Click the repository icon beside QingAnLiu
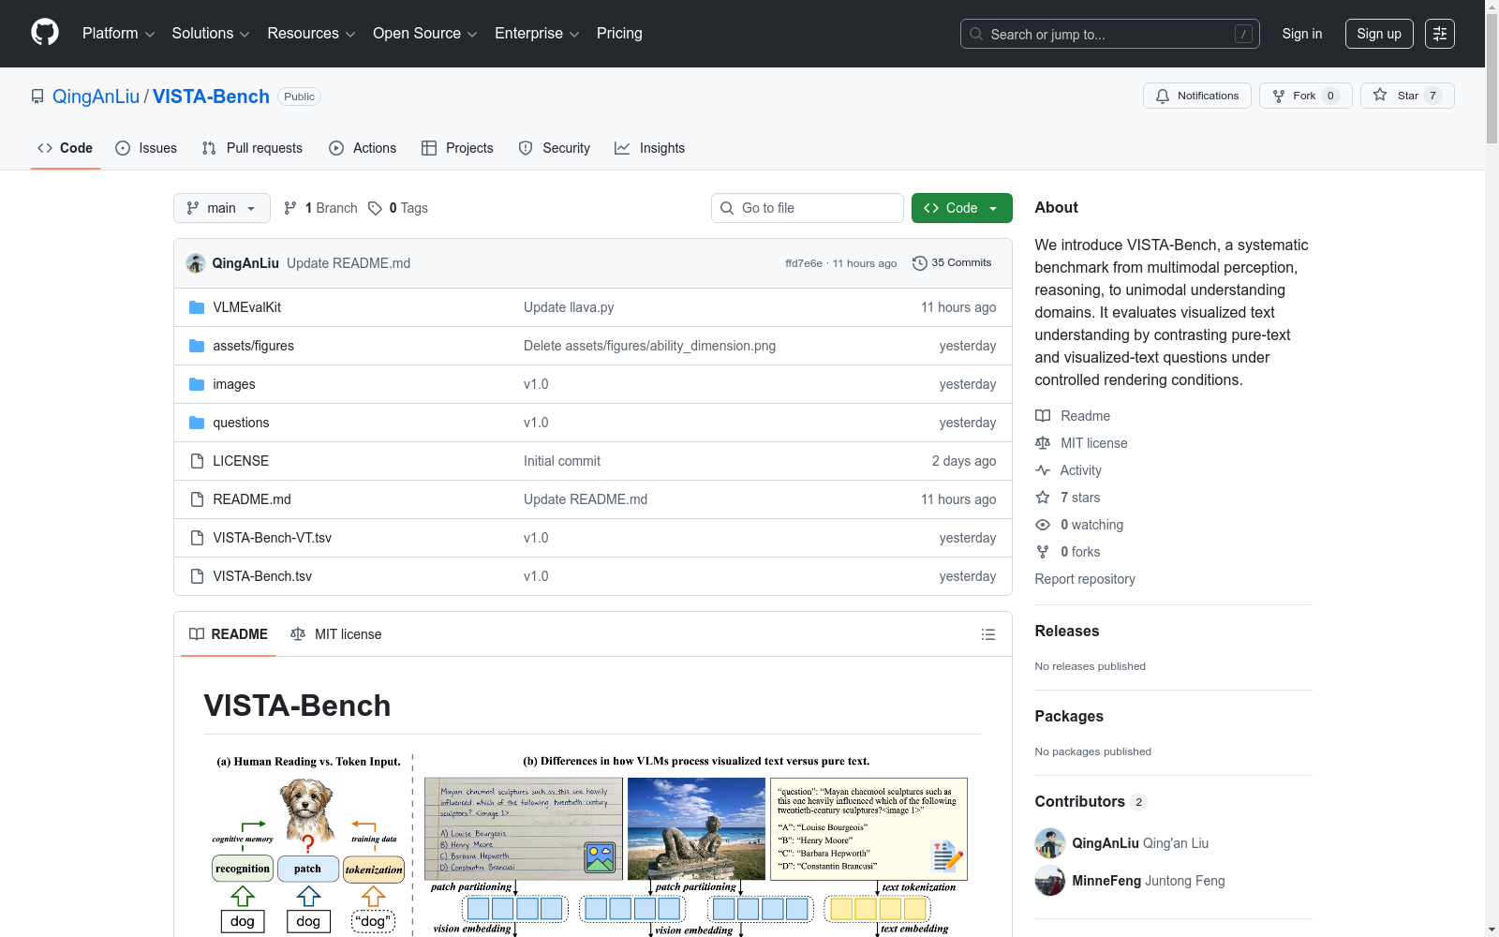Screen dimensions: 1499x937 [x=37, y=97]
